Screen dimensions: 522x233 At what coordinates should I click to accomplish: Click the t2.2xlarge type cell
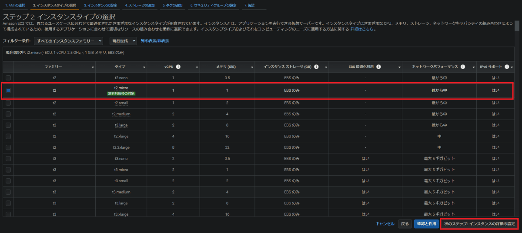[x=121, y=147]
